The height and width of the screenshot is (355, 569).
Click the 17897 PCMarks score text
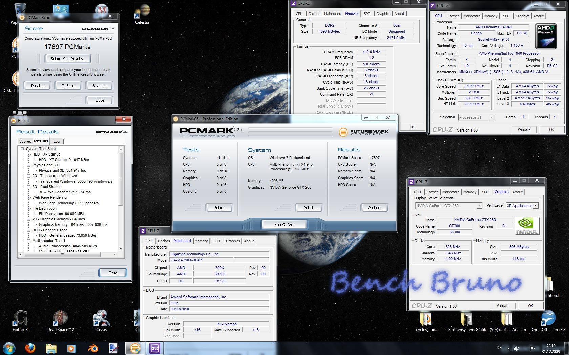68,47
